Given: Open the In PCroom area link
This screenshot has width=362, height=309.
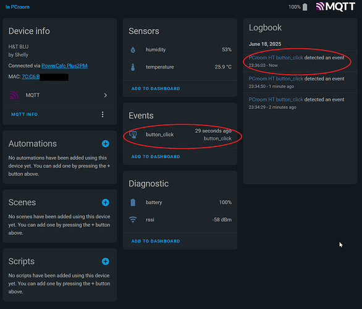Looking at the screenshot, I should coord(17,7).
